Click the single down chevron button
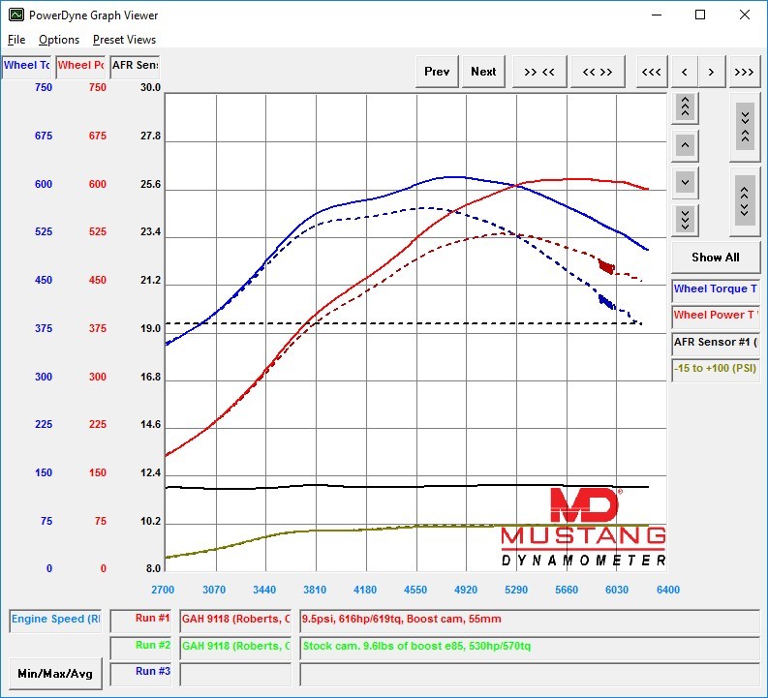 click(x=685, y=182)
